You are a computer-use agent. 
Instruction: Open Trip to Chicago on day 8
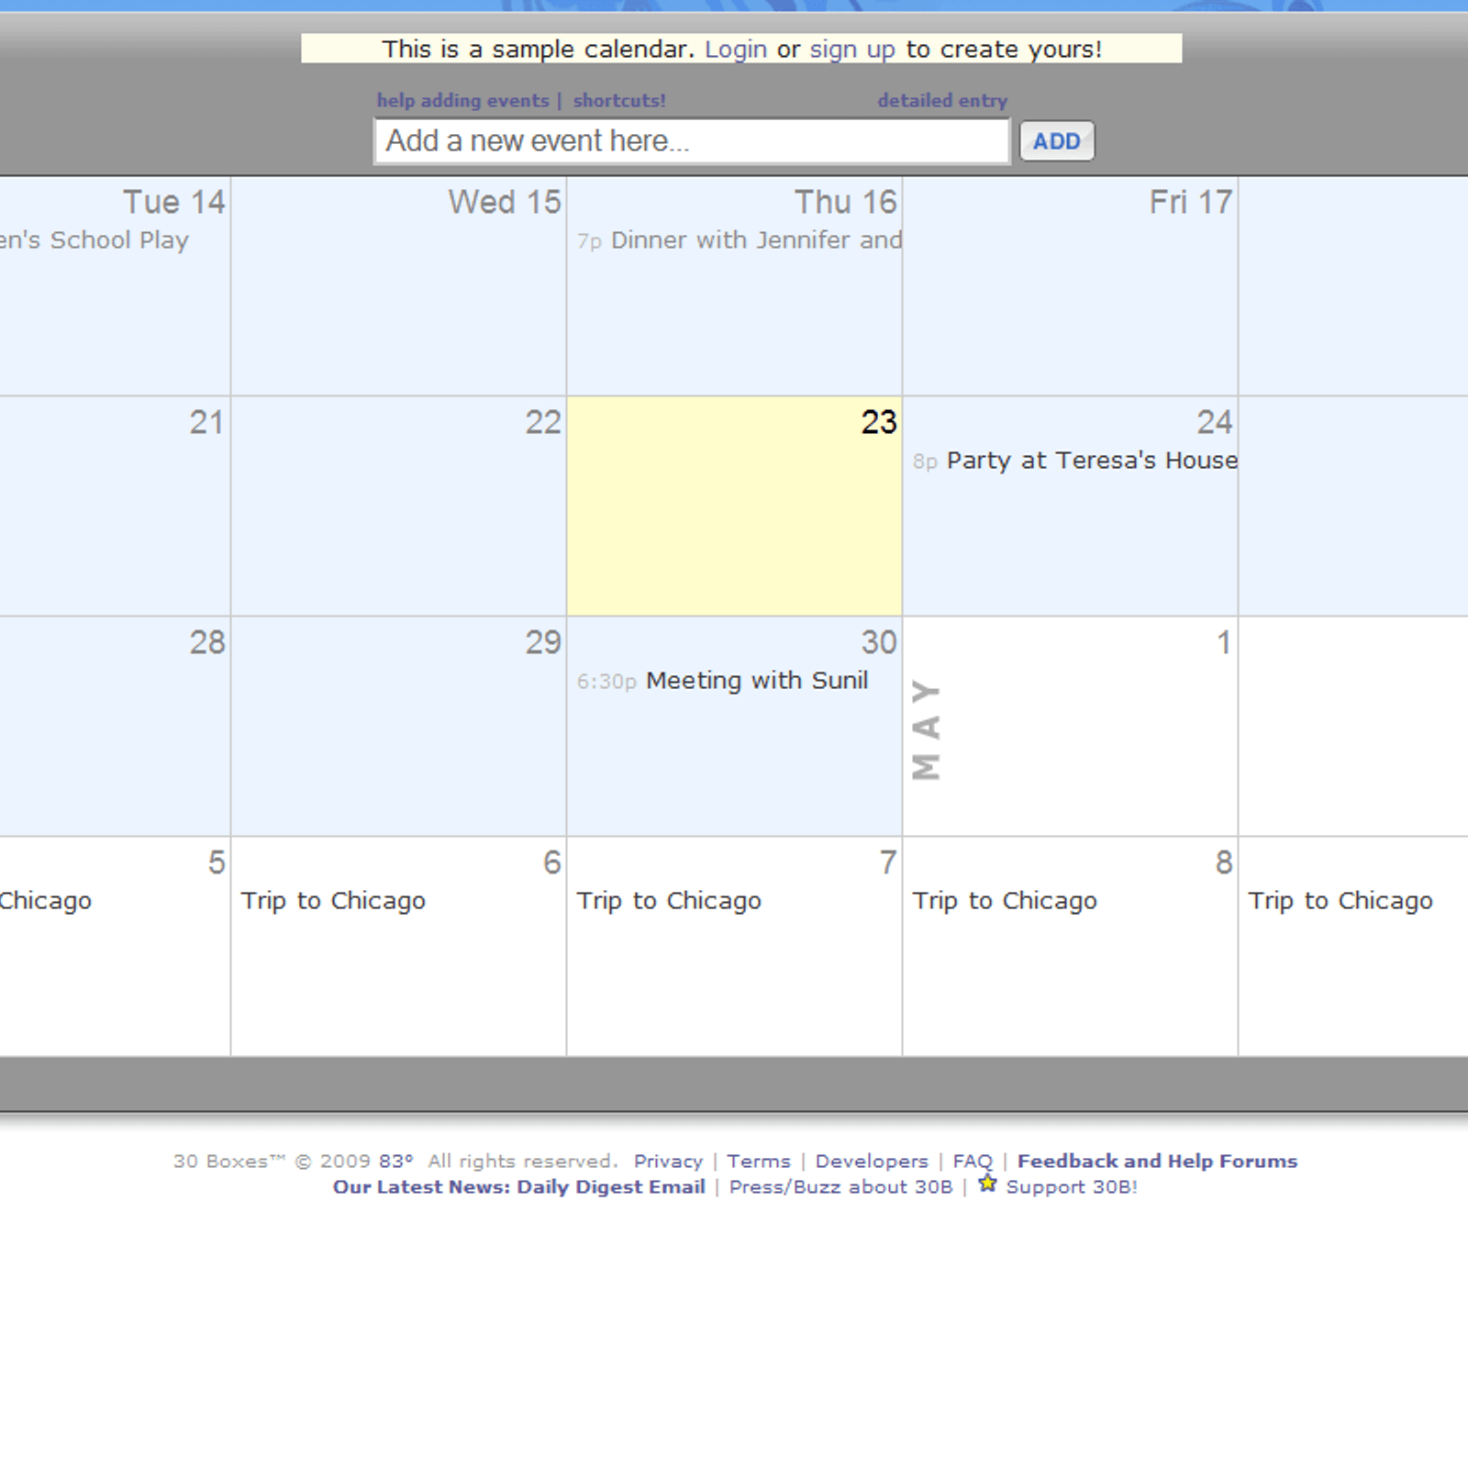[x=1005, y=901]
